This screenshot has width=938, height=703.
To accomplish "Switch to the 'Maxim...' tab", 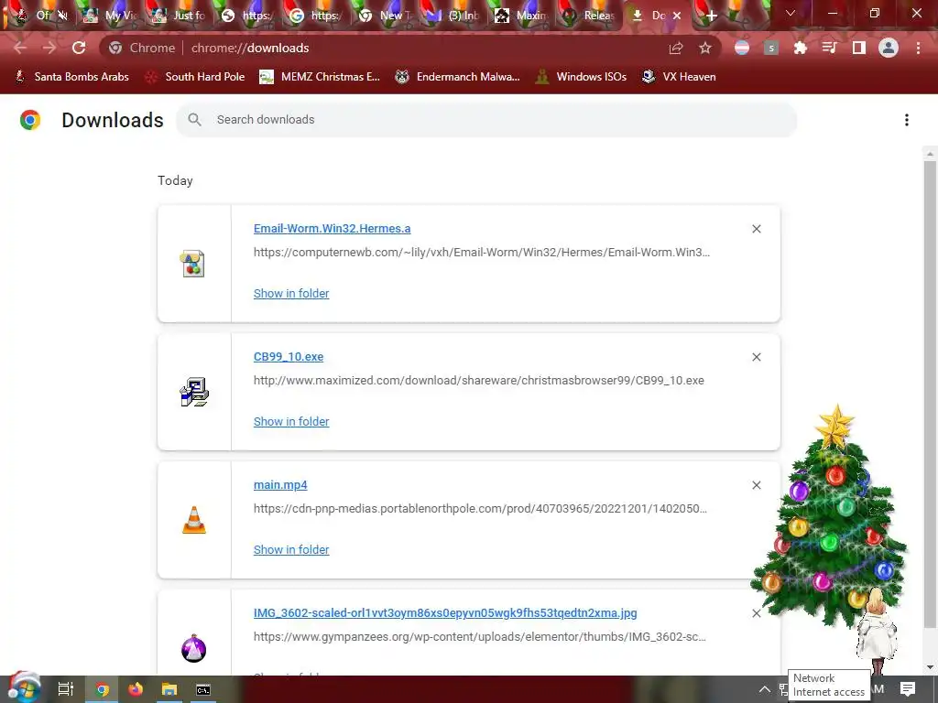I will pos(521,16).
